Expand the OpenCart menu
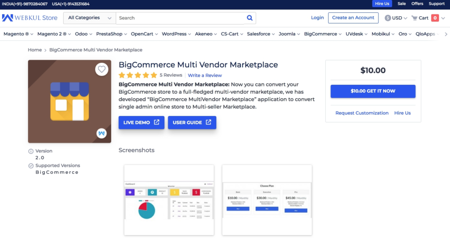This screenshot has width=450, height=238. 144,34
